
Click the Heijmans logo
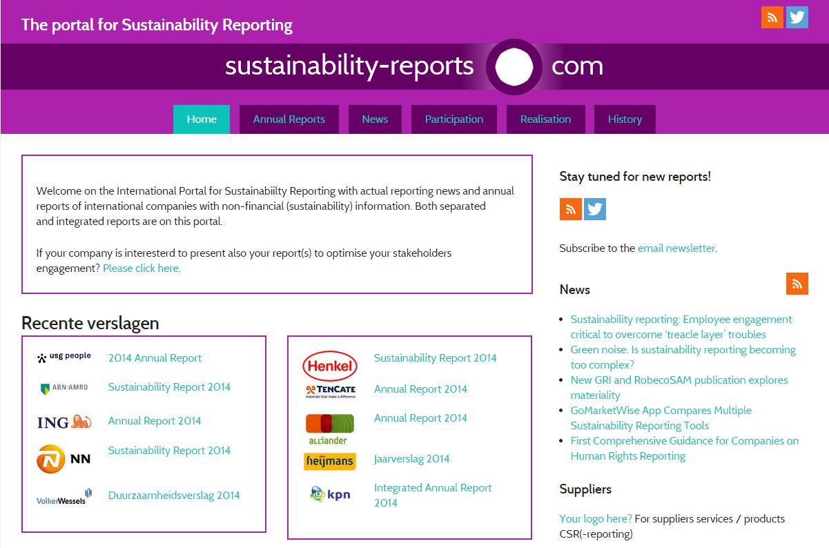(330, 461)
